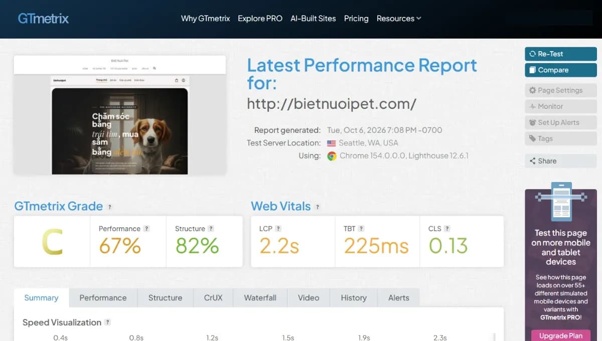Click the LCP help icon
Screen dimensions: 602x341
point(278,229)
